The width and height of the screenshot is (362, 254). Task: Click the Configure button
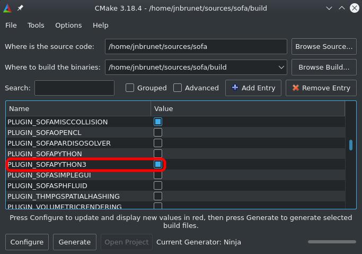click(27, 242)
